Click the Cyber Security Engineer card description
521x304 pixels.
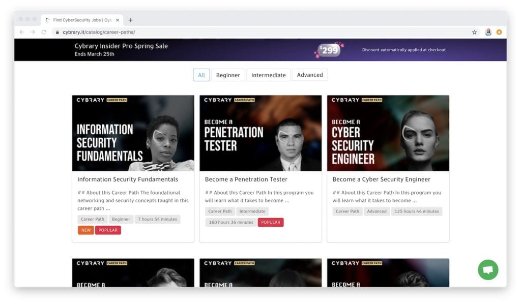click(x=387, y=196)
